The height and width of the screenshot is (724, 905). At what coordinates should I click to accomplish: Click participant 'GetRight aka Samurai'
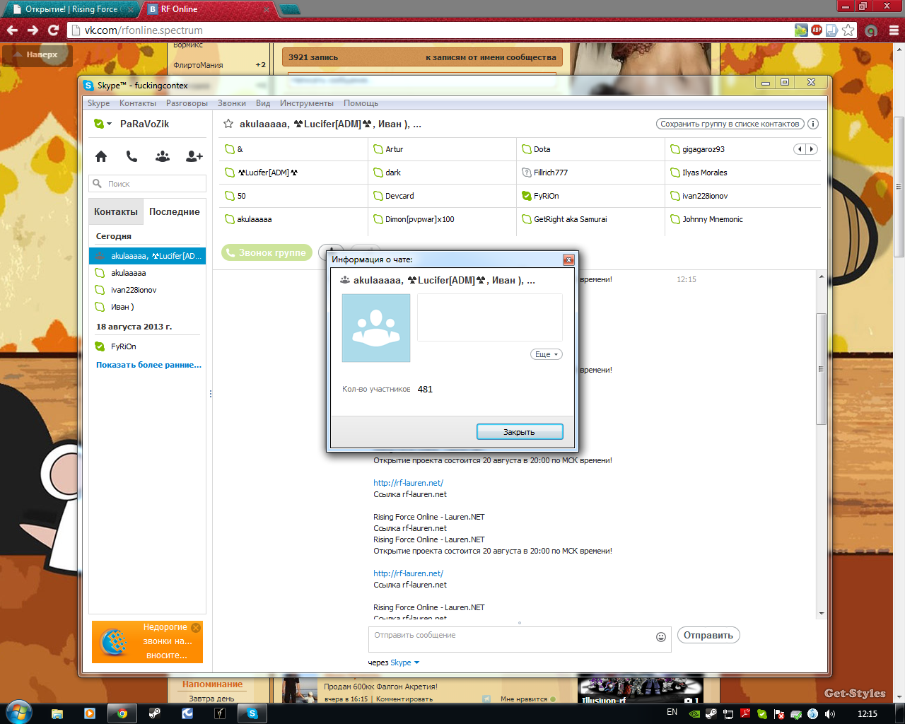570,219
